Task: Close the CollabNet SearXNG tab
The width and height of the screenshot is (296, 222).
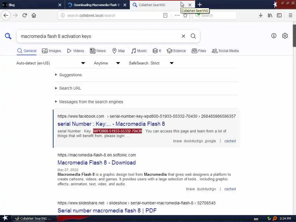Action: coord(190,5)
